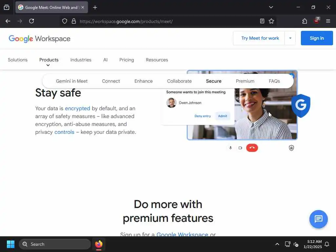
Task: Open Firefox hamburger application menu
Action: point(328,21)
